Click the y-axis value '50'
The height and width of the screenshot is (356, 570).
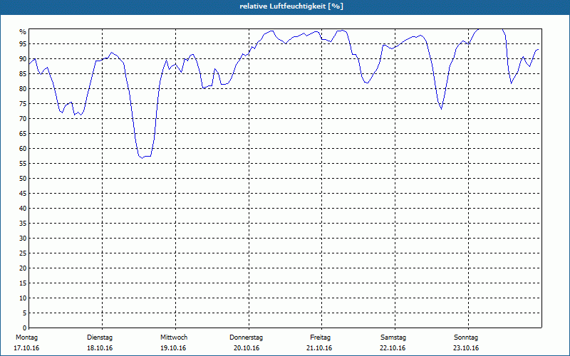(23, 179)
